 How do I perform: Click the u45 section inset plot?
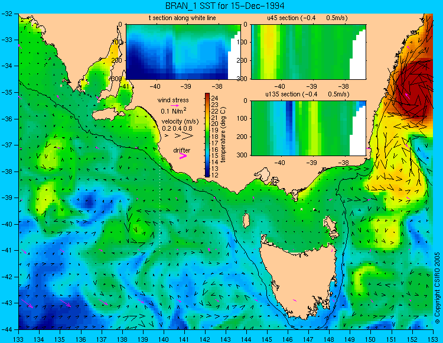pyautogui.click(x=308, y=52)
